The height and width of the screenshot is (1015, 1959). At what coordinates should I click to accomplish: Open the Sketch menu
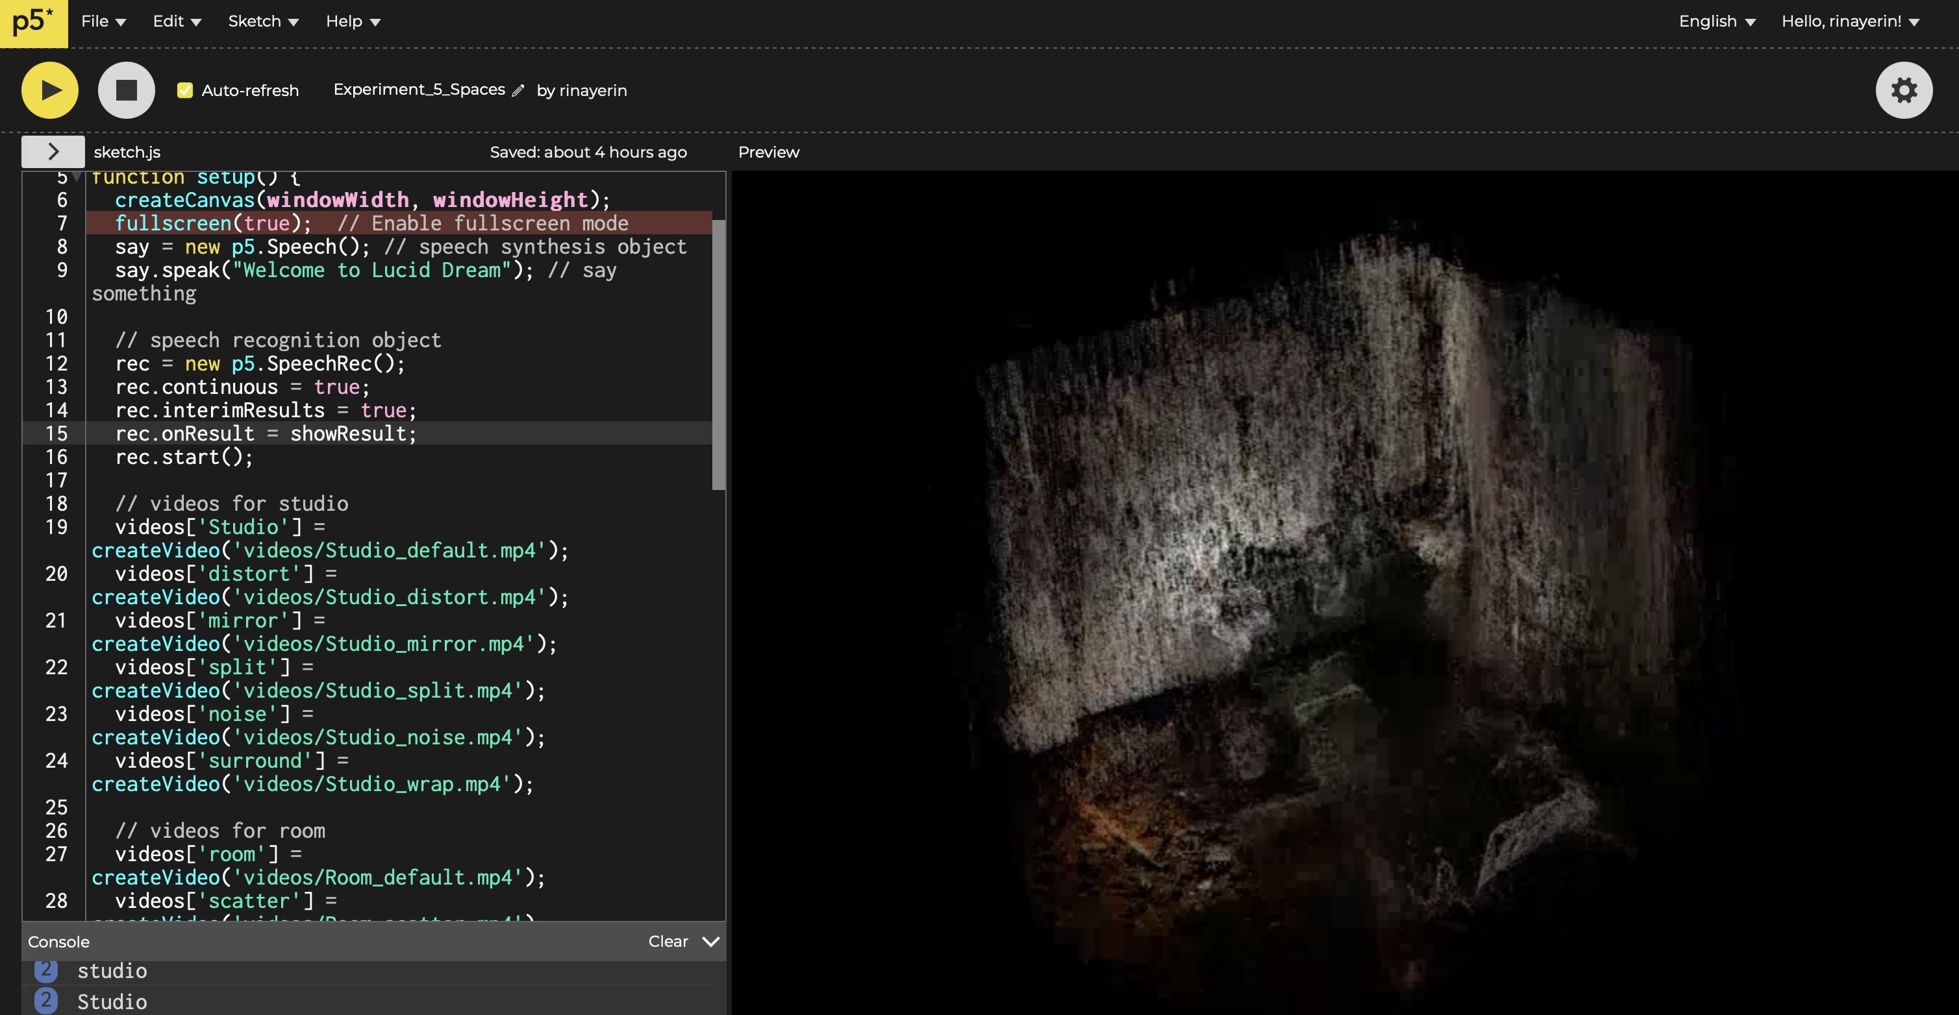263,21
